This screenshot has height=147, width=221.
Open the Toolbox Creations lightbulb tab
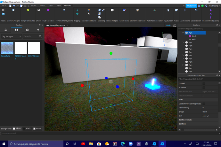click(x=38, y=30)
